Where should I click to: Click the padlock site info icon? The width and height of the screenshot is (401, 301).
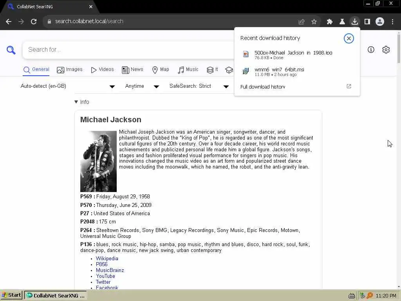pyautogui.click(x=49, y=22)
